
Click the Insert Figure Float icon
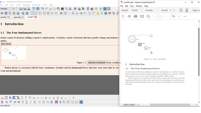61,13
